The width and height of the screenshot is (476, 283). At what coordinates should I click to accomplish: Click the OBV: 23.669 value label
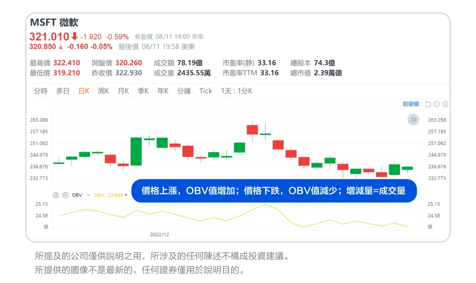[x=108, y=195]
